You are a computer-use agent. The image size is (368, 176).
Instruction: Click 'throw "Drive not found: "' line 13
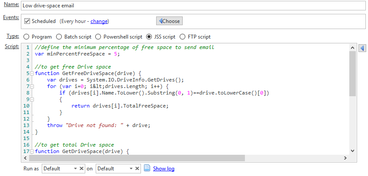(x=99, y=125)
